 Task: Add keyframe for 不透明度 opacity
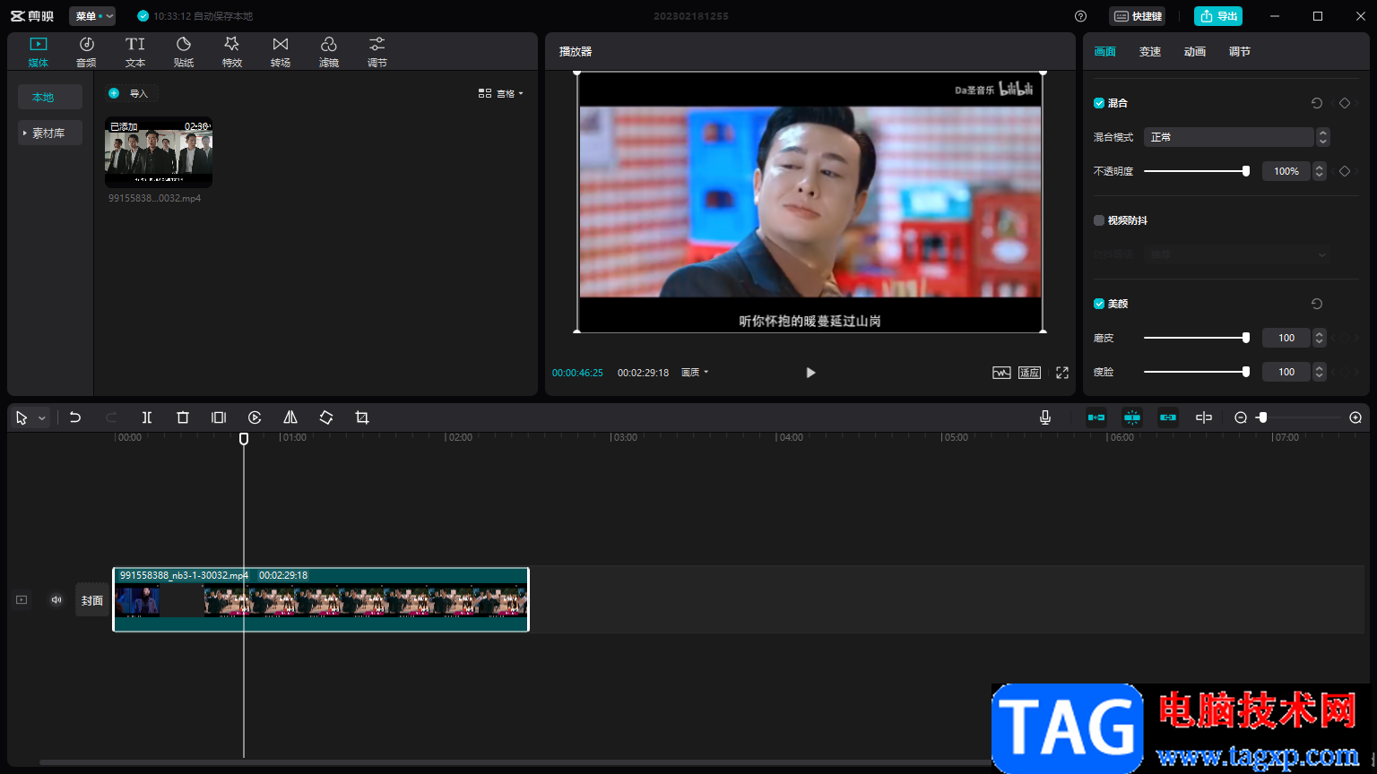pos(1345,171)
